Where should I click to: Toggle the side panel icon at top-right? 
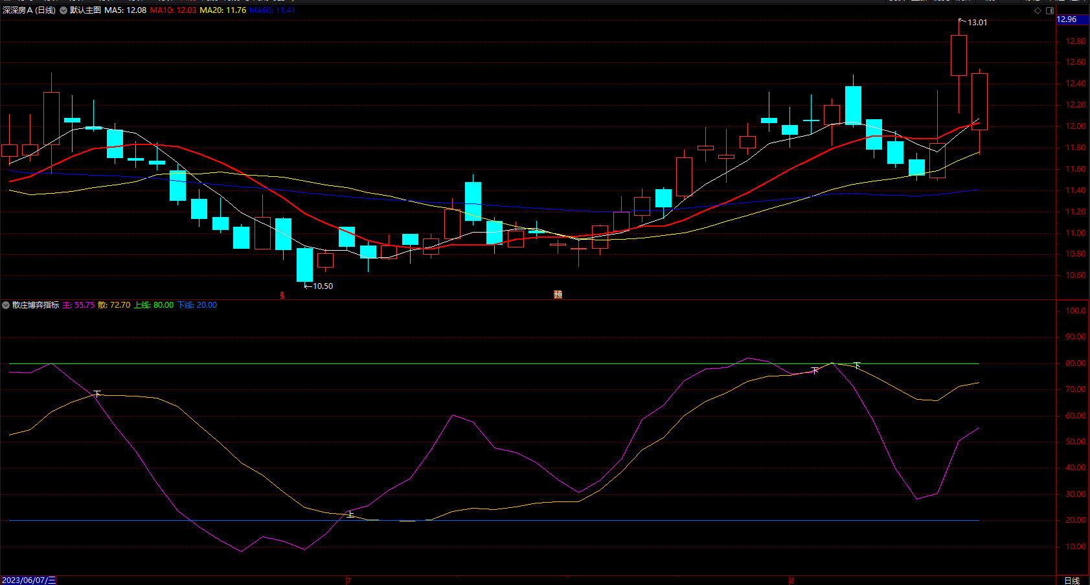pos(1050,10)
